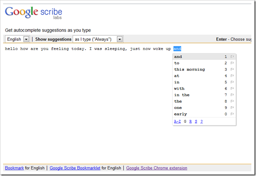
Task: Click the 'Enter - Choose' shortcut hint
Action: (234, 39)
